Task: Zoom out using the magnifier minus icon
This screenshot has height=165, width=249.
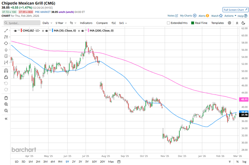Action: (x=6, y=111)
